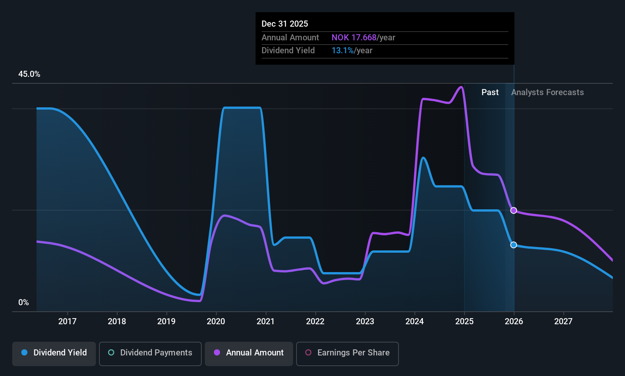Screen dimensions: 625x376
Task: Toggle the Dividend Yield legend item
Action: point(54,353)
